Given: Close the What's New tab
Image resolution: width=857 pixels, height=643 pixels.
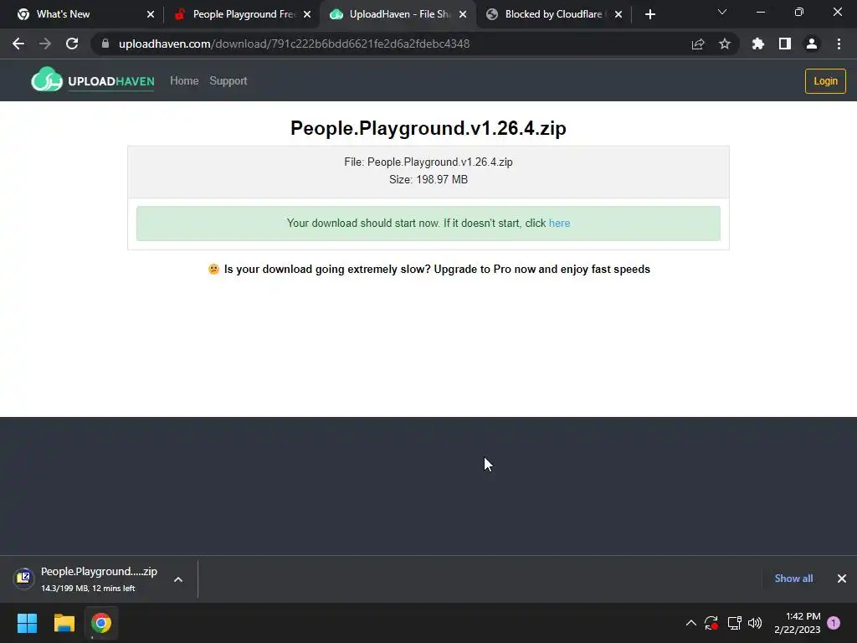Looking at the screenshot, I should 151,14.
